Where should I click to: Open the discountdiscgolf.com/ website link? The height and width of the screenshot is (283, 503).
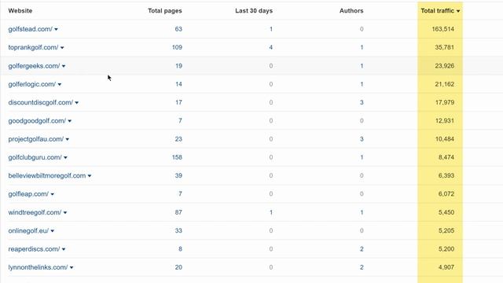tap(41, 102)
